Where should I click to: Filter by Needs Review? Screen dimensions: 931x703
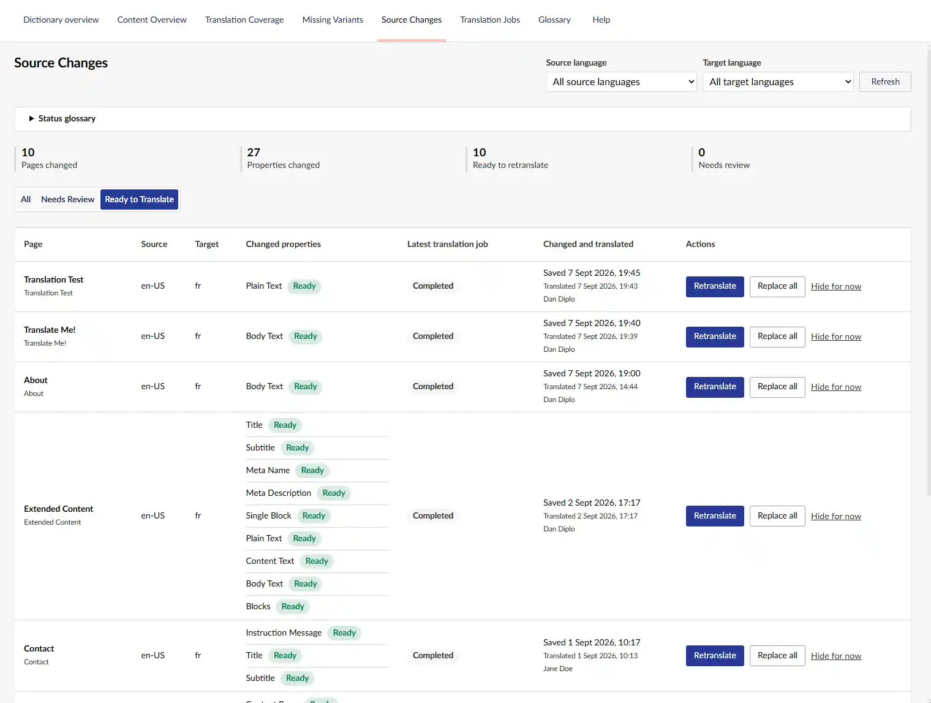coord(67,199)
